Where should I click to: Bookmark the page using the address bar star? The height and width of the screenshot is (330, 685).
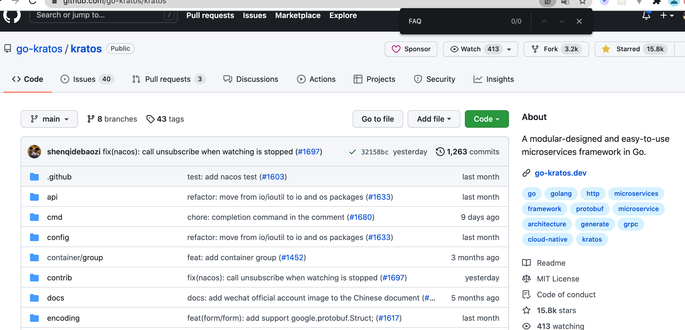[x=582, y=2]
